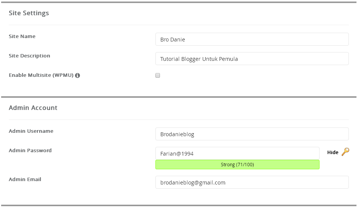Screen dimensions: 358x210
Task: Focus the Admin Email input
Action: (x=252, y=182)
